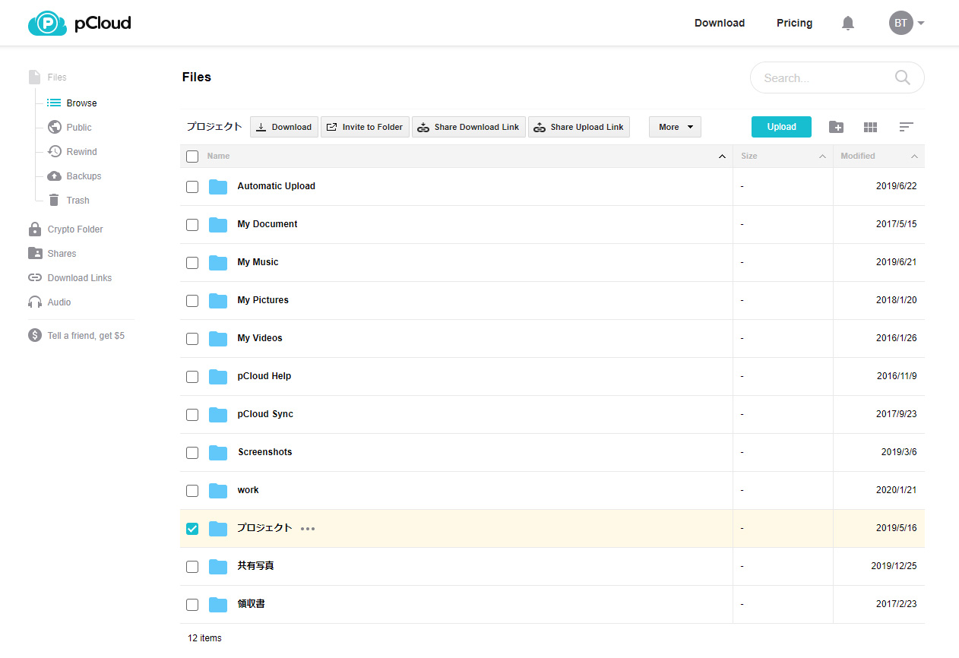
Task: Click Tell a friend, get $5
Action: (86, 336)
